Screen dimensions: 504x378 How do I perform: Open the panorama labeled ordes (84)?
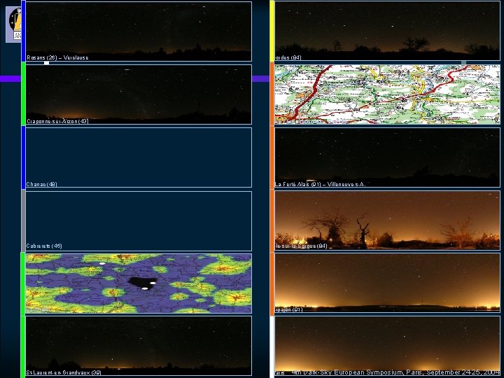point(387,31)
